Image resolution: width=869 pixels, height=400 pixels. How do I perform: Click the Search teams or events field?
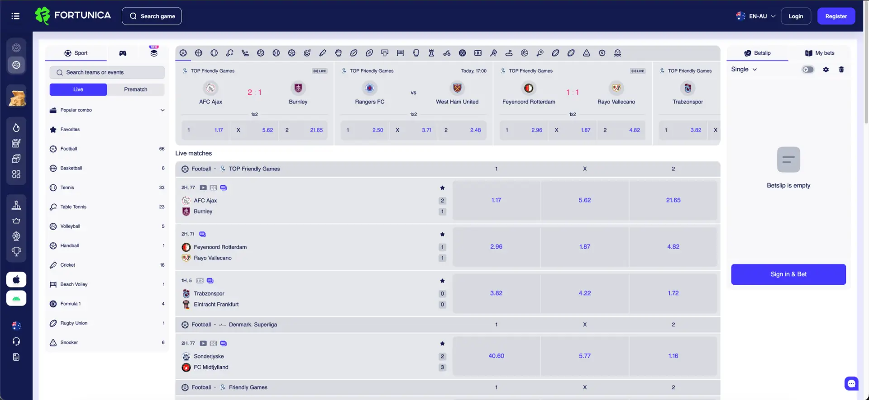tap(107, 73)
